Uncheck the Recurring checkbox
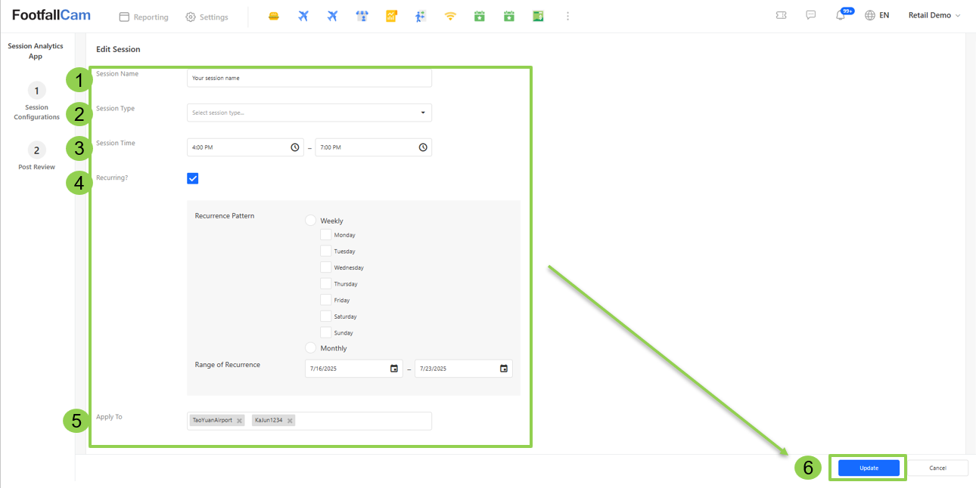This screenshot has height=488, width=976. [192, 178]
